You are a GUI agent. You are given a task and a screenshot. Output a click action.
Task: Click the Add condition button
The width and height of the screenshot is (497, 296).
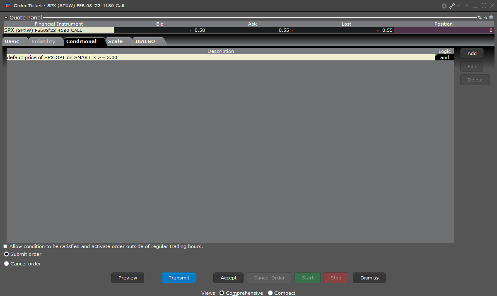[472, 53]
